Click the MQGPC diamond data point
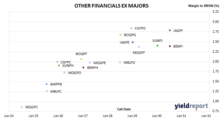Viewport: 220px width, 120px height. click(22, 107)
